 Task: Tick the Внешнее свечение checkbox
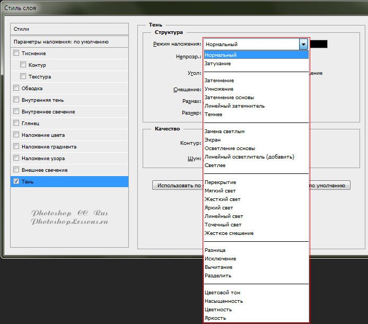[16, 170]
